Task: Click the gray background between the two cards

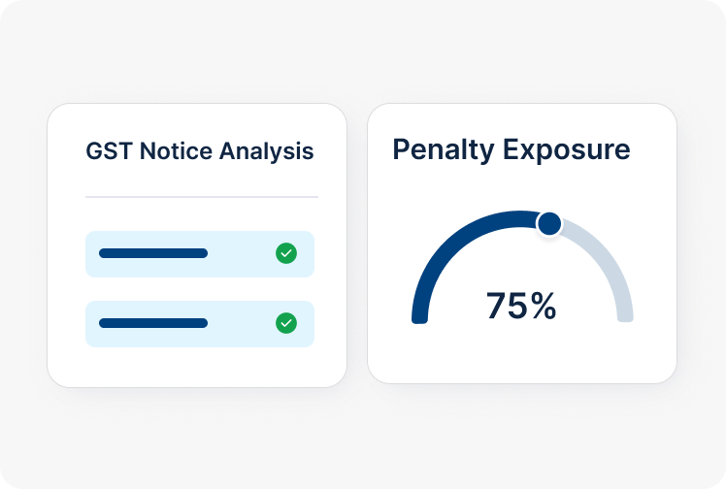Action: click(x=357, y=244)
